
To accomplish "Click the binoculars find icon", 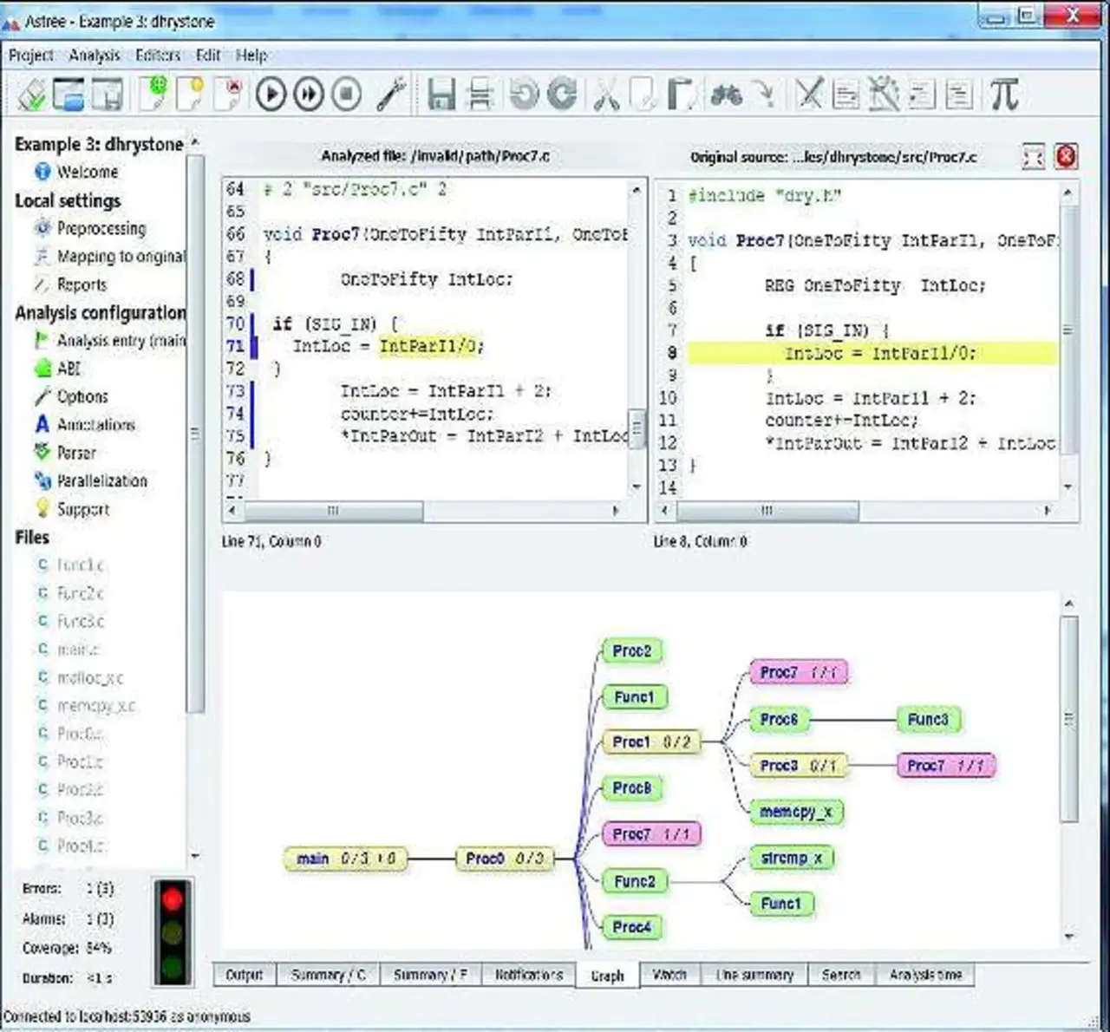I will (726, 94).
